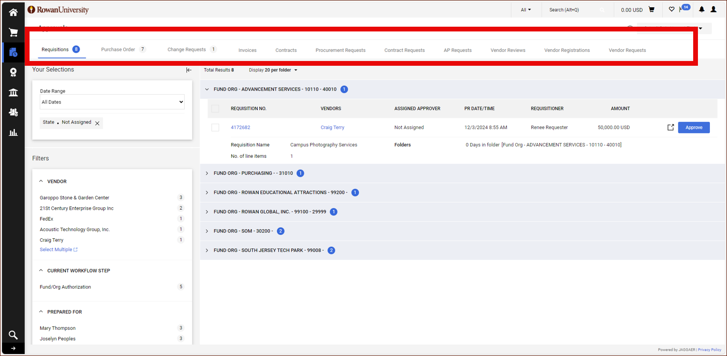
Task: Open the Home icon in sidebar
Action: click(x=13, y=12)
